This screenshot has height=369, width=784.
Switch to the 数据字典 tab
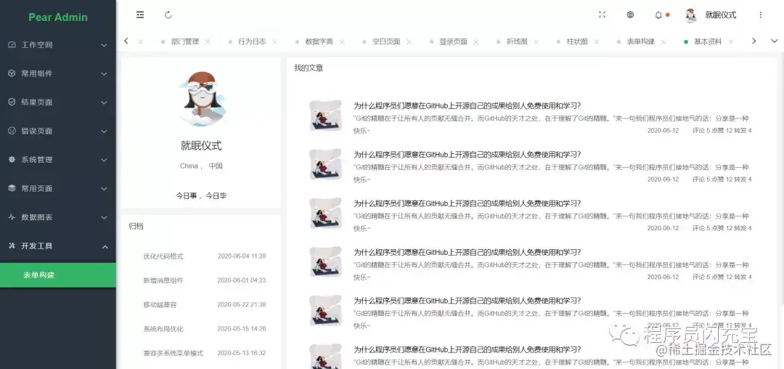319,42
